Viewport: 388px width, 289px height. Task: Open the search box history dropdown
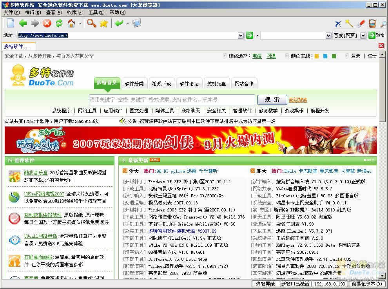(x=328, y=36)
